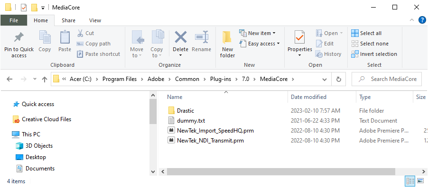Open the New item dropdown

[257, 33]
